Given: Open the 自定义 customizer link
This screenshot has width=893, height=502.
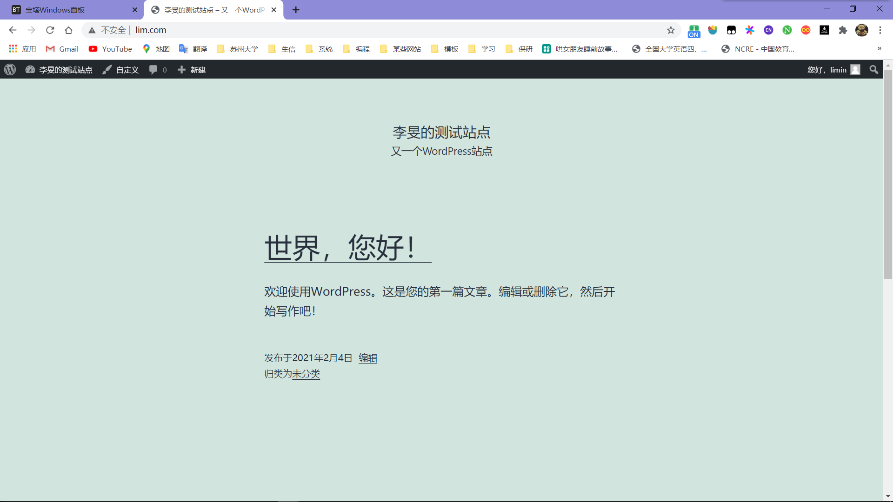Looking at the screenshot, I should click(120, 70).
